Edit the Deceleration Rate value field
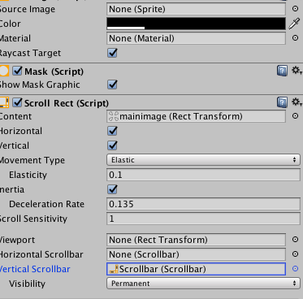Screen dimensions: 303x299 coord(203,204)
